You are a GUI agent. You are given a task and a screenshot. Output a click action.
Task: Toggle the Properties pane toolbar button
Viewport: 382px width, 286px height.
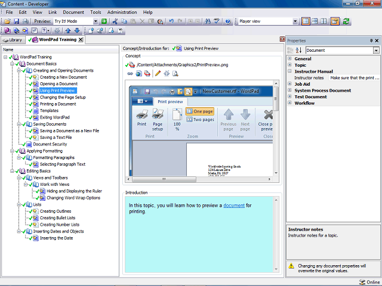(335, 21)
